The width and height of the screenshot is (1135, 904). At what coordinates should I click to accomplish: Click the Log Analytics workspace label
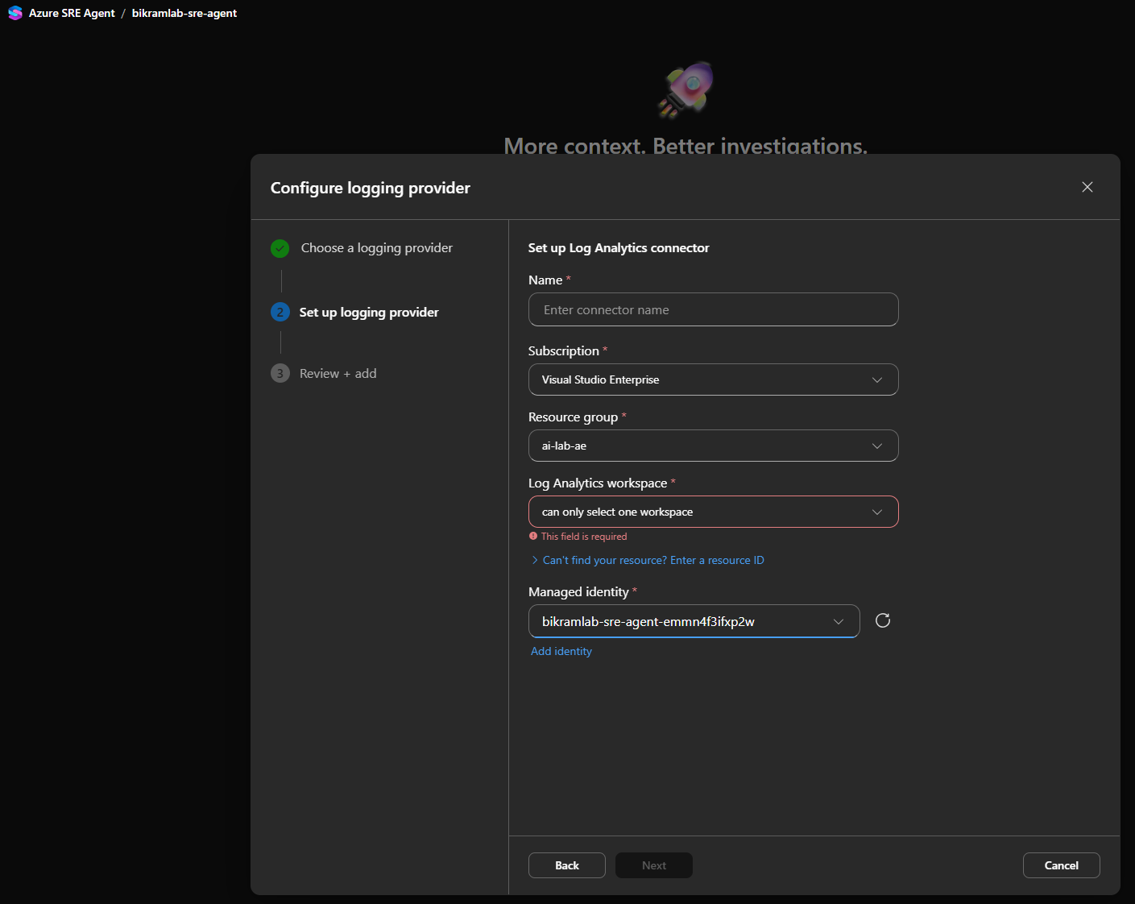point(598,483)
